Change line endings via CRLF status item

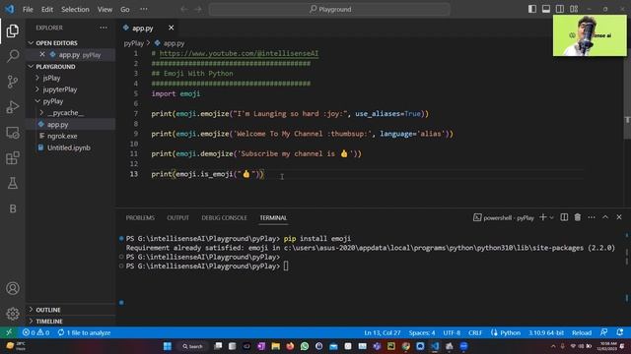pos(475,332)
